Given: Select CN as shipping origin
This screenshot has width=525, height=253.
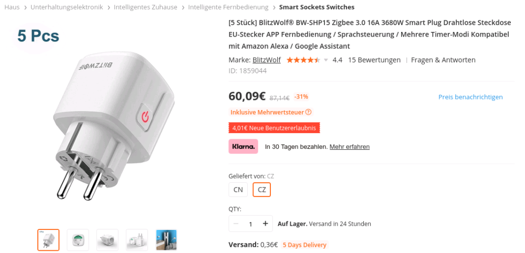Looking at the screenshot, I should click(238, 190).
